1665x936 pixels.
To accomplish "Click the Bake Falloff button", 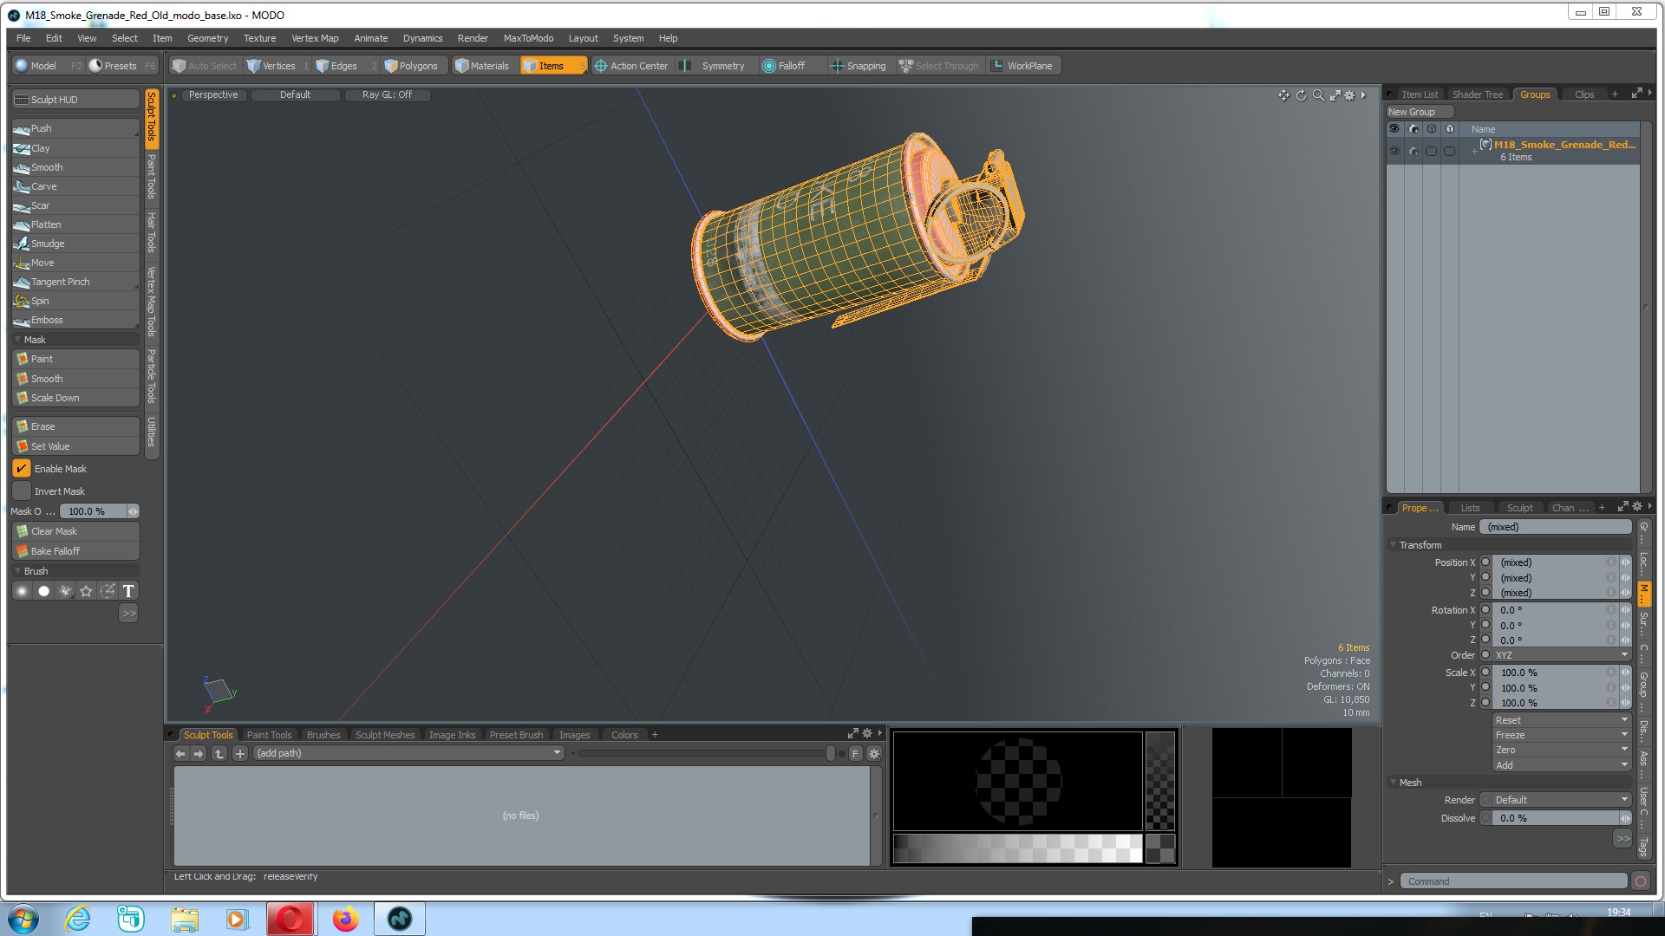I will [75, 551].
